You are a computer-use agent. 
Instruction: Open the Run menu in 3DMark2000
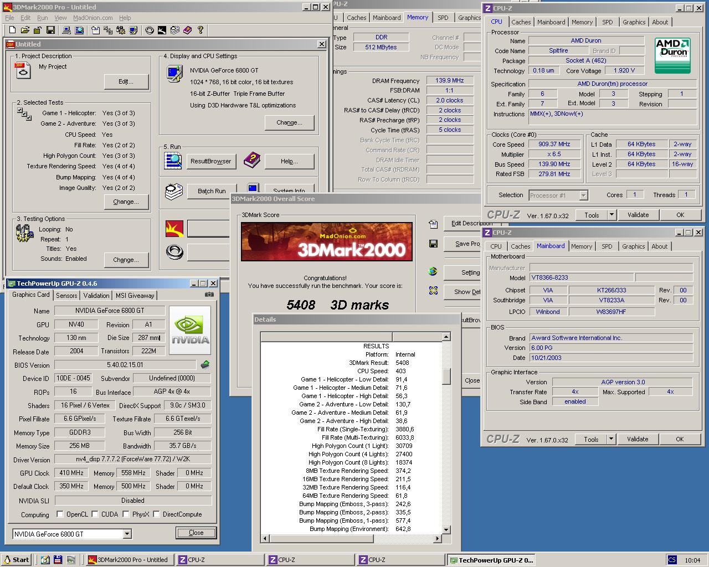tap(42, 18)
